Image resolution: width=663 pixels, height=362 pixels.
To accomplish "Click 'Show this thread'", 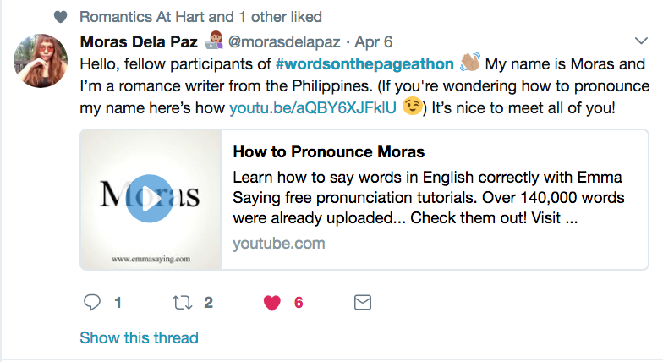I will 139,337.
